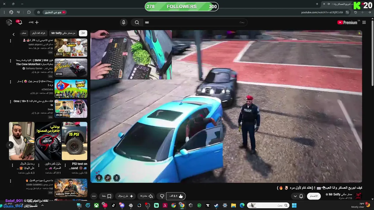Screen dimensions: 374x210
Task: Go back in Chrome
Action: point(369,12)
